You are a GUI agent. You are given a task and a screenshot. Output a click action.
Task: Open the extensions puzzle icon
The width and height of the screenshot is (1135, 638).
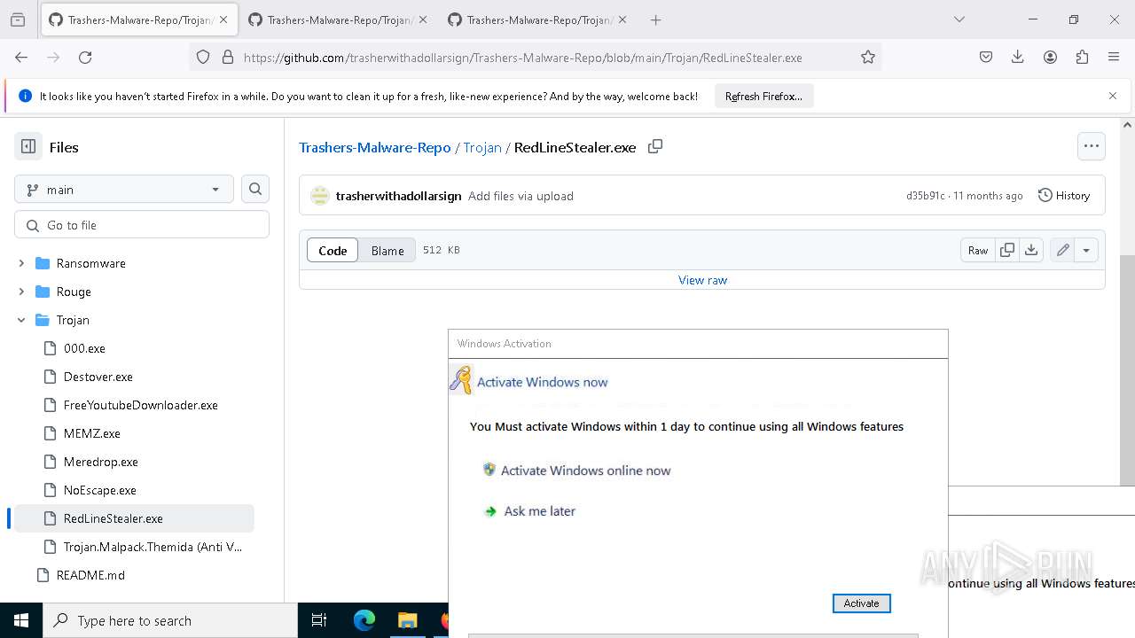click(1082, 57)
